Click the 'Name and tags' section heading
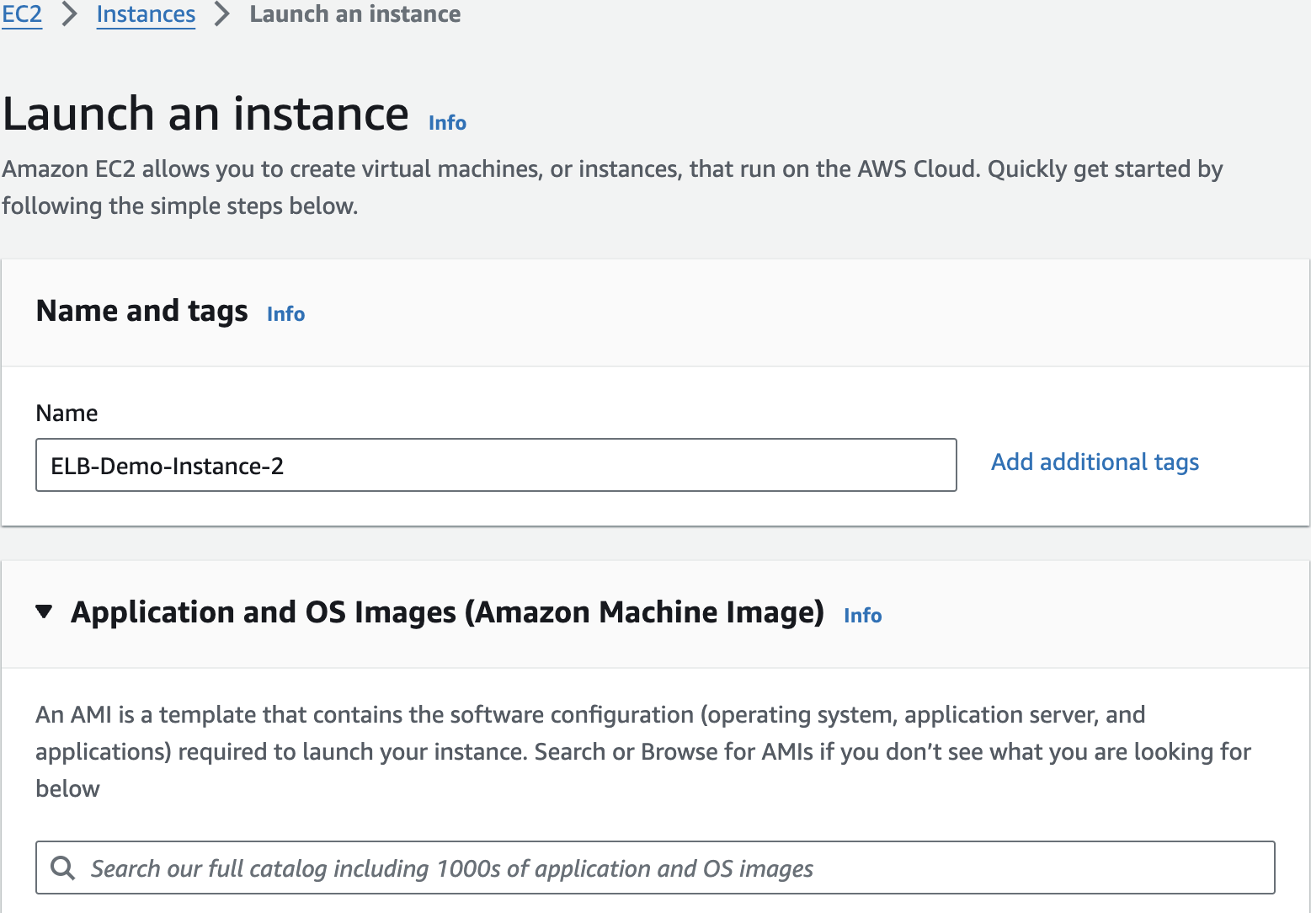1311x913 pixels. click(141, 311)
